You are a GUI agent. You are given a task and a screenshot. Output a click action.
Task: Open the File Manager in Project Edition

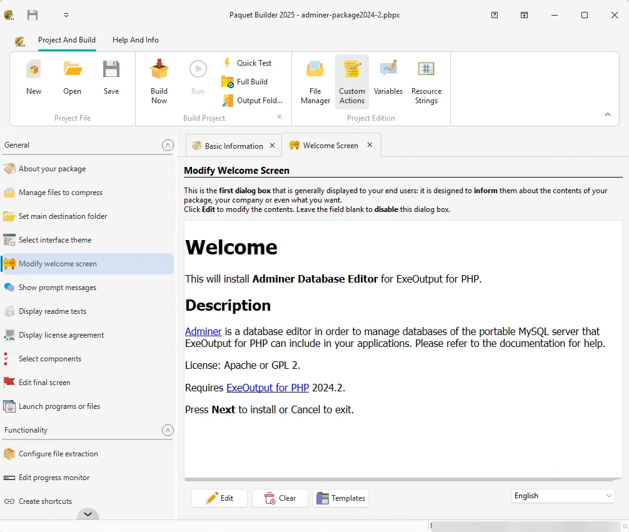pyautogui.click(x=314, y=81)
